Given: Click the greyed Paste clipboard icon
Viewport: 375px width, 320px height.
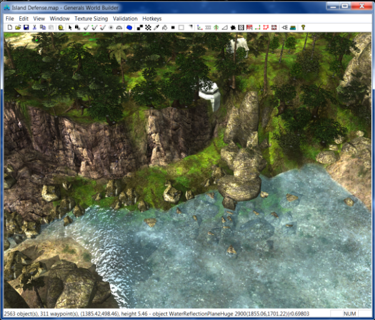Looking at the screenshot, I should (51, 28).
